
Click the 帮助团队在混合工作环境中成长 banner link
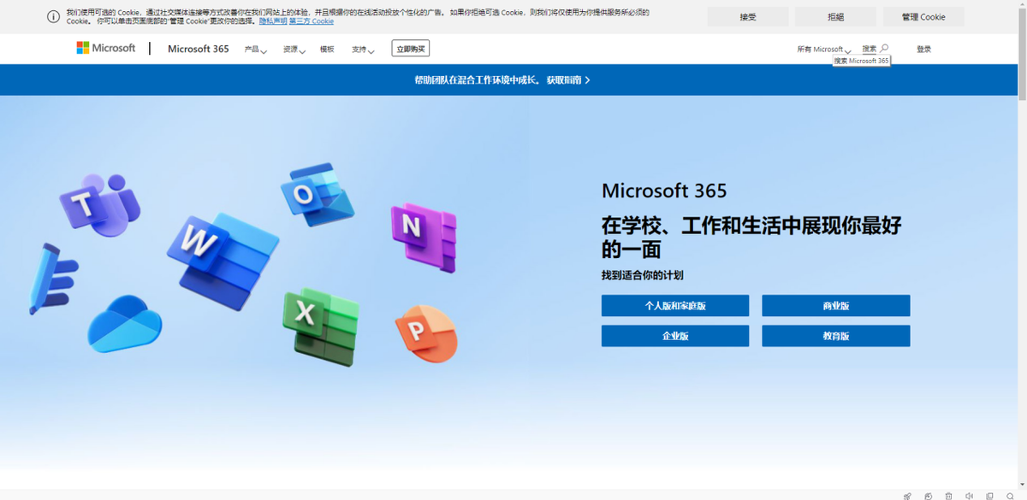pos(502,79)
